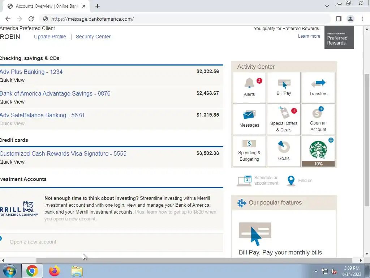Viewport: 370px width, 278px height.
Task: Open the Goals pie chart tile
Action: tap(284, 151)
